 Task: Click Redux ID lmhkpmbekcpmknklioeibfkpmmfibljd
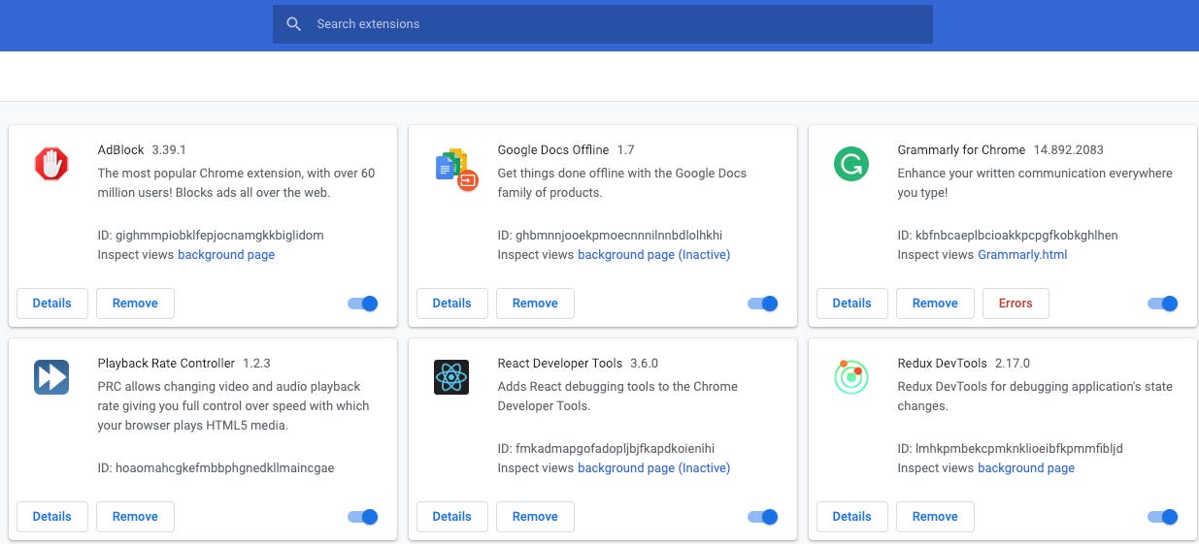pyautogui.click(x=1011, y=449)
